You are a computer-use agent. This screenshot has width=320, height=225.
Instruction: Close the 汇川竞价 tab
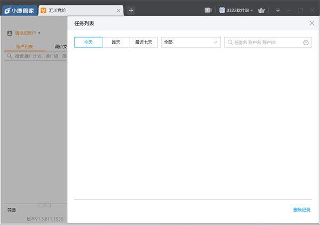click(118, 11)
